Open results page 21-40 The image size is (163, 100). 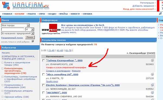pyautogui.click(x=51, y=50)
